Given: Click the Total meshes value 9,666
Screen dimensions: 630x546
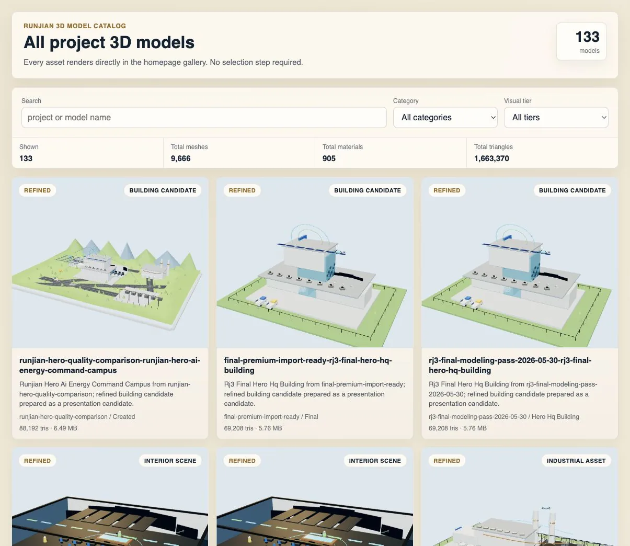Looking at the screenshot, I should [181, 158].
